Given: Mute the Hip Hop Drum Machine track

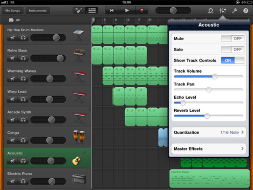Looking at the screenshot, I should point(12,38).
